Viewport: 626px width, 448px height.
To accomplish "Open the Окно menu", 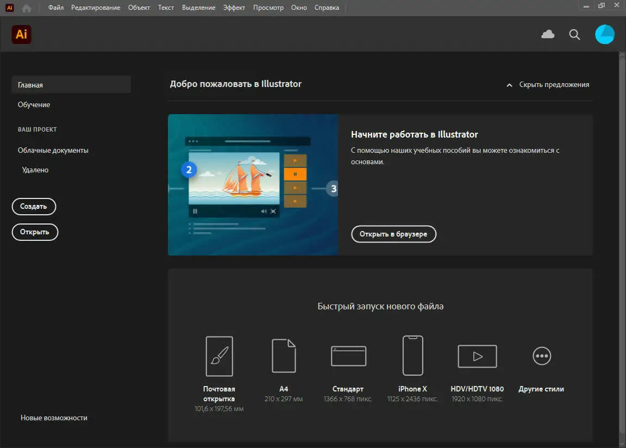I will pyautogui.click(x=299, y=8).
